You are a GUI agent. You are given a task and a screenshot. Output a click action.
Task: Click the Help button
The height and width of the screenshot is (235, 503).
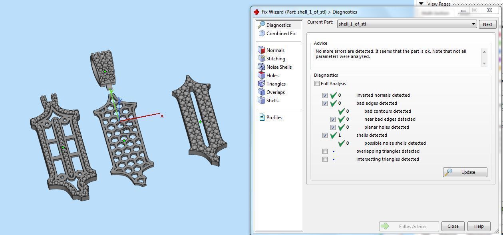pyautogui.click(x=479, y=226)
